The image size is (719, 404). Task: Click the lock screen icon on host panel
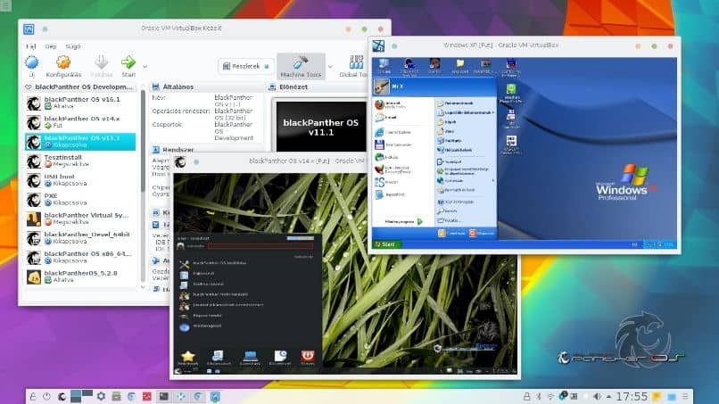(x=32, y=397)
